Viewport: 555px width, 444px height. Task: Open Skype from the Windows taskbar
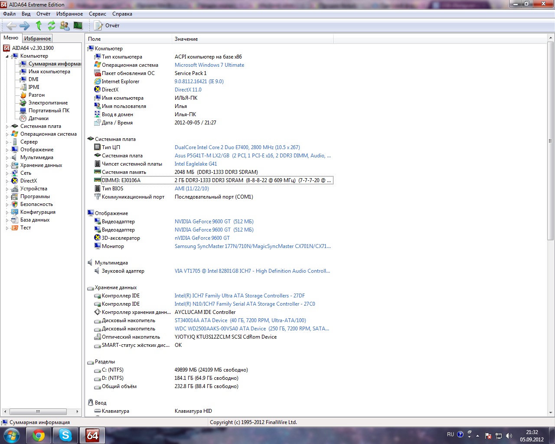[x=65, y=435]
